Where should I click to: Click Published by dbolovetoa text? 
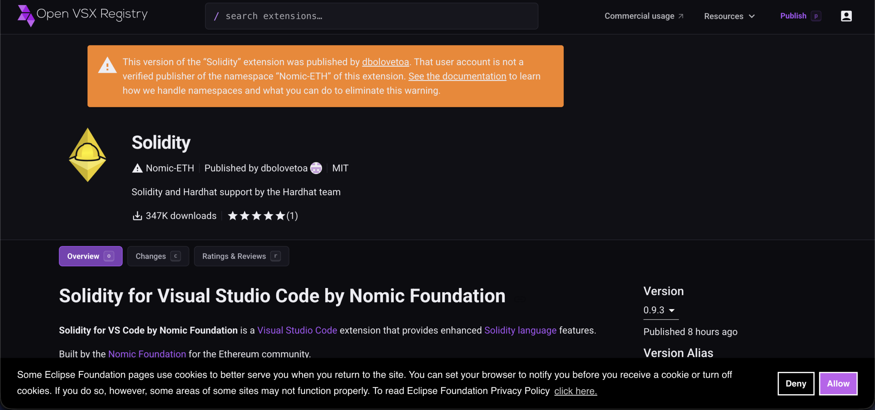tap(256, 168)
